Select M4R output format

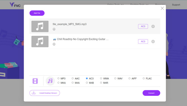(x=101, y=83)
